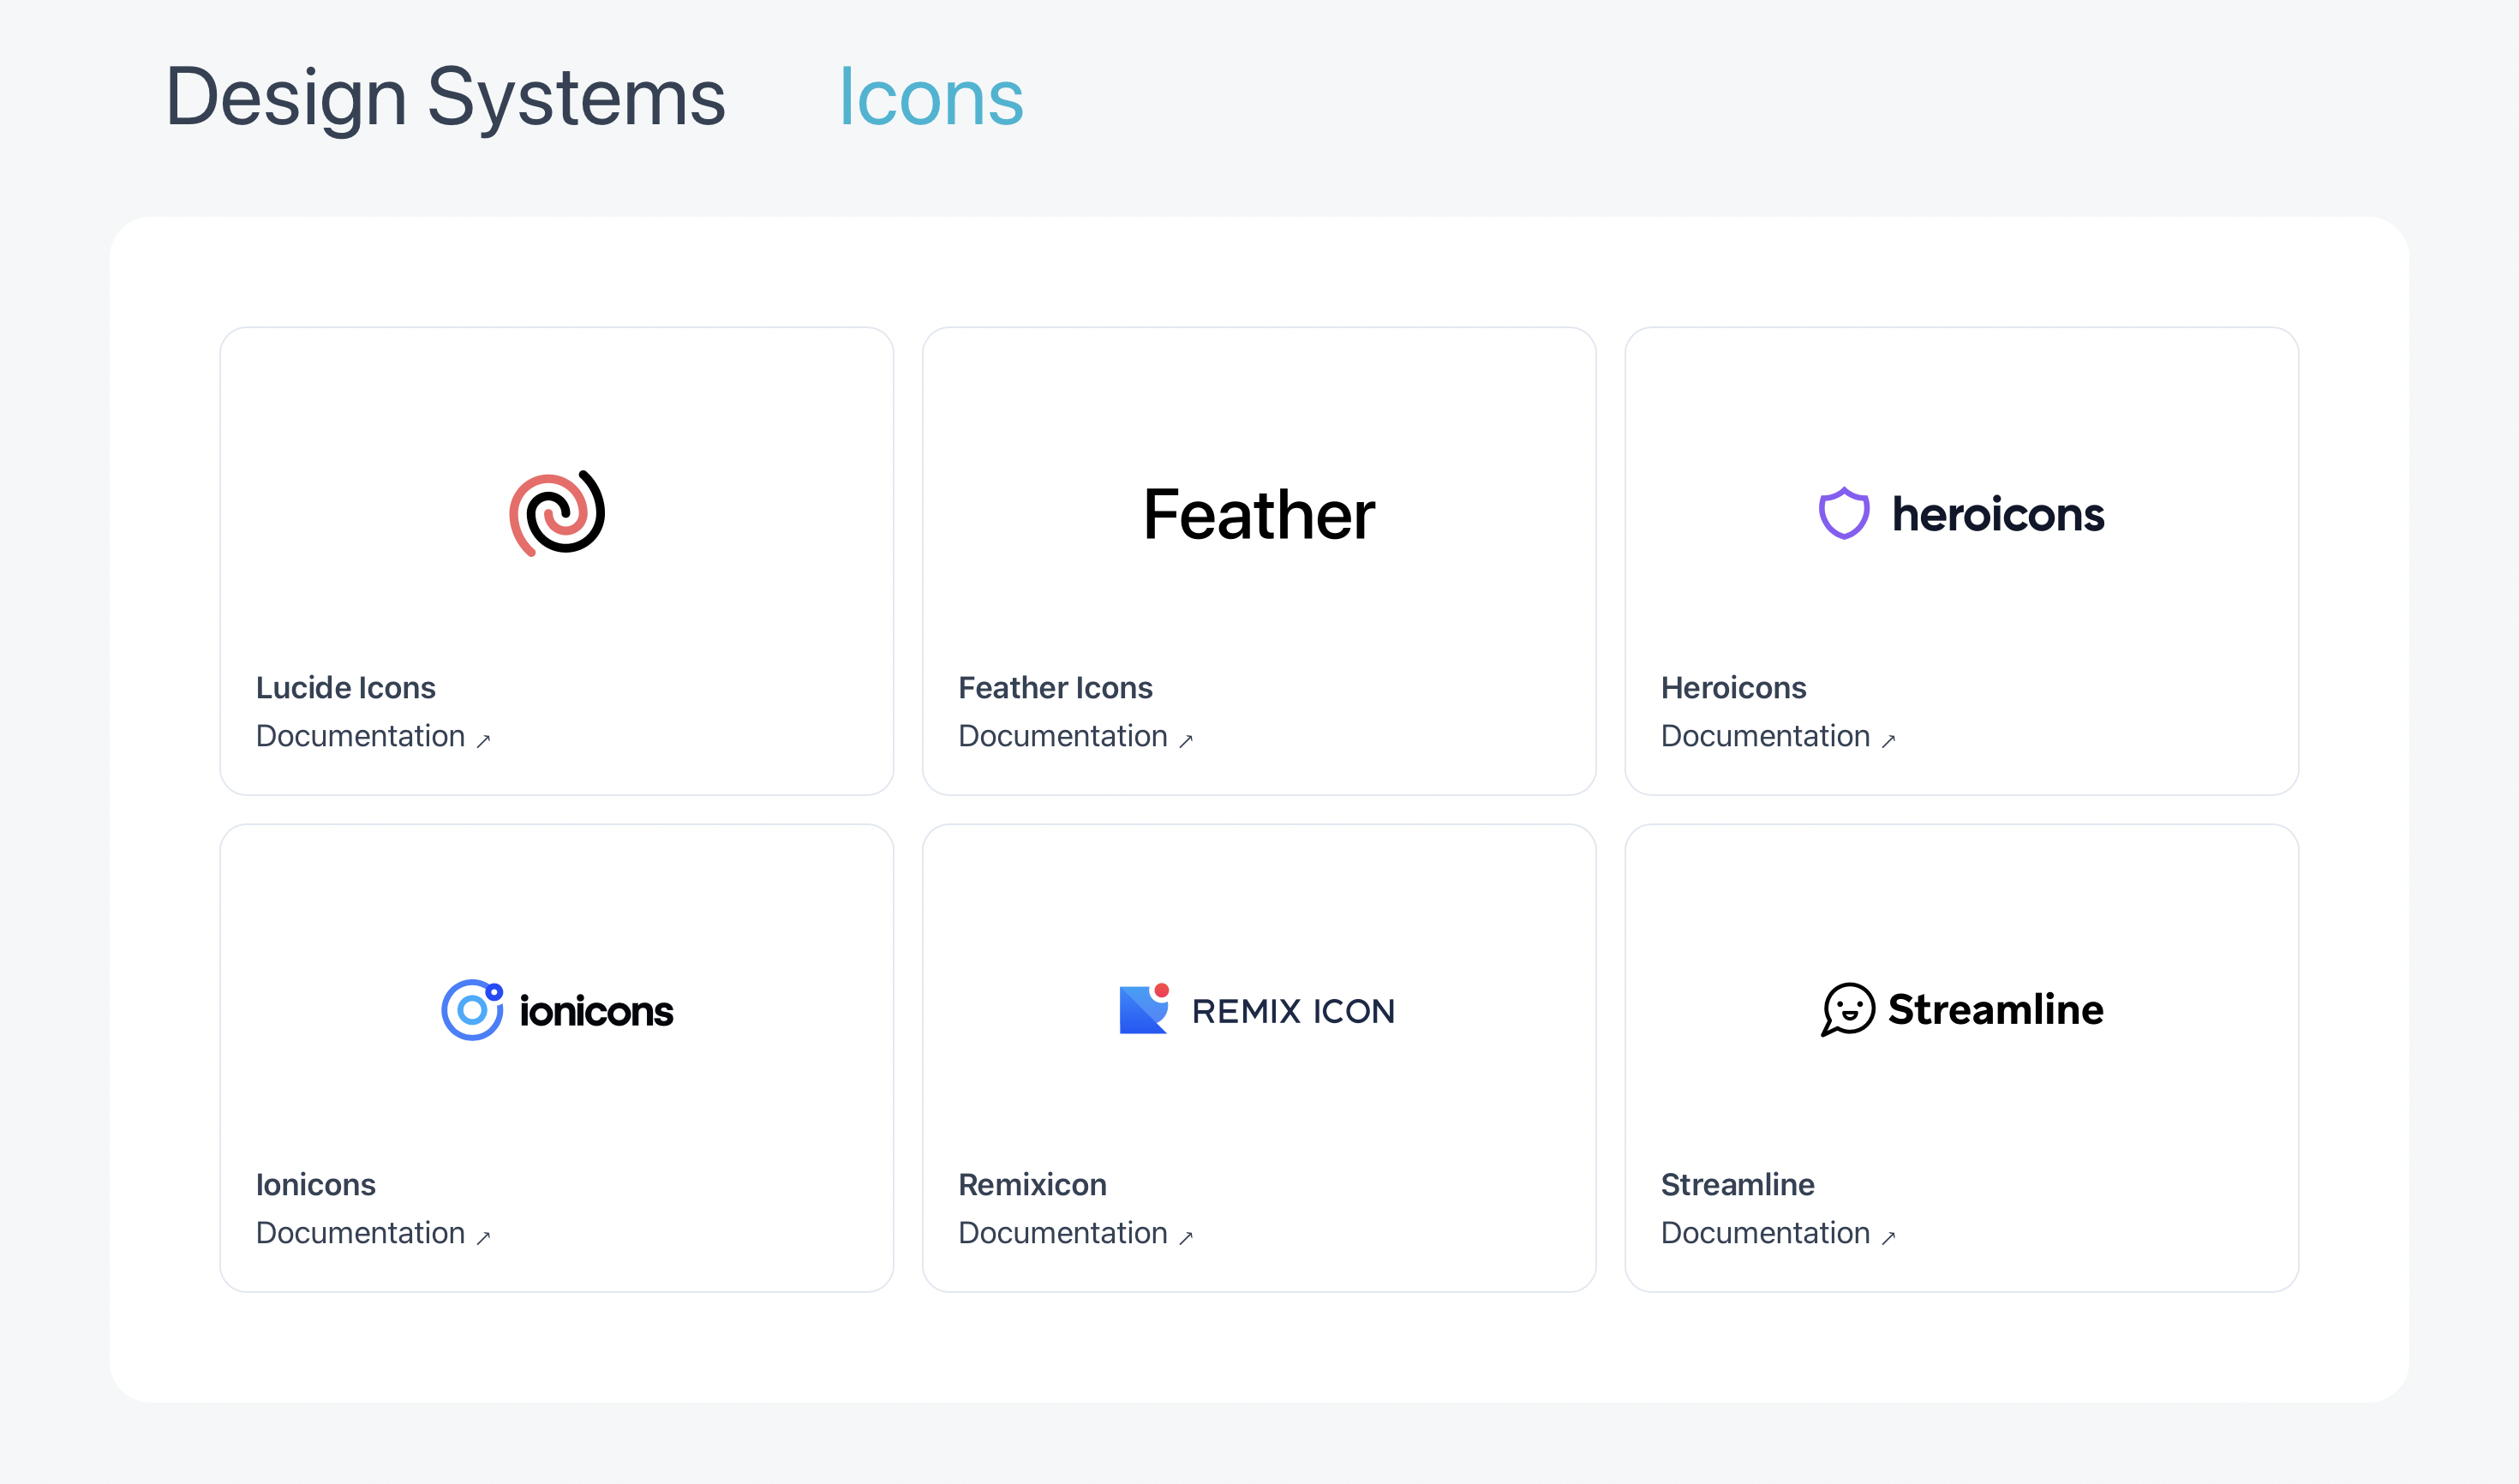Click the external arrow beside Heroicons Documentation

point(1888,741)
